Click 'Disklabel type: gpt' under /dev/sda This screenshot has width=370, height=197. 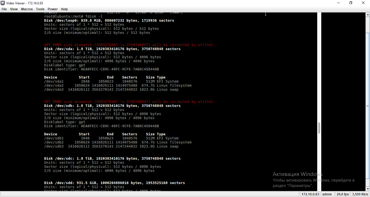65,65
